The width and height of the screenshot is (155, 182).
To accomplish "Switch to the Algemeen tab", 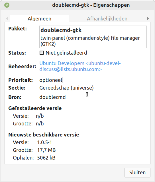I will (x=39, y=18).
